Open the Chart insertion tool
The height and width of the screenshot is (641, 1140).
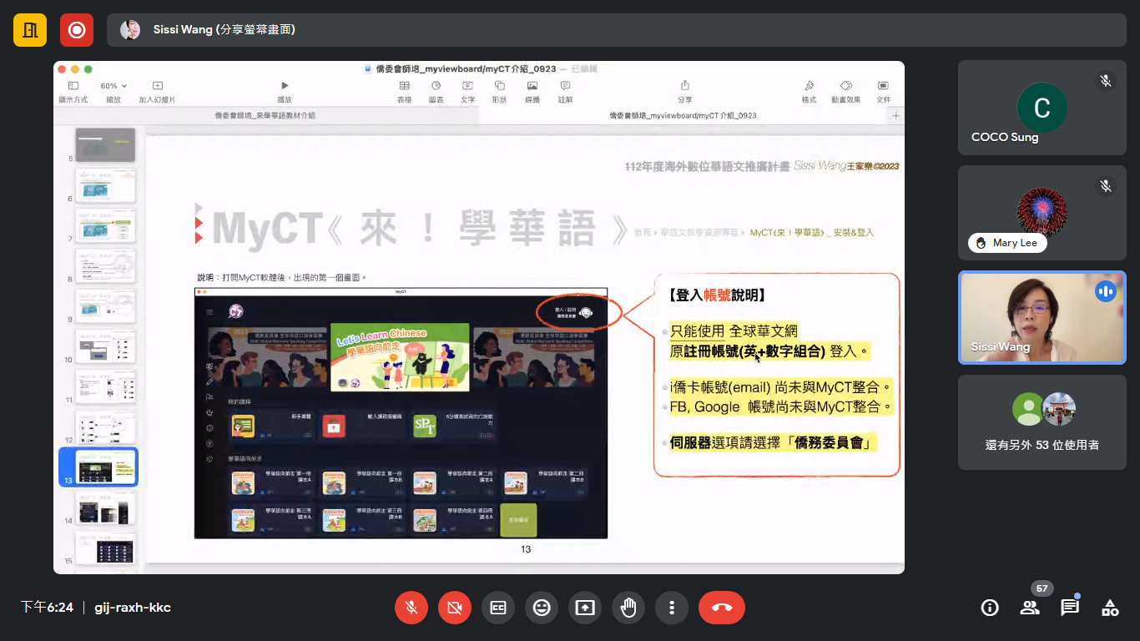[436, 92]
